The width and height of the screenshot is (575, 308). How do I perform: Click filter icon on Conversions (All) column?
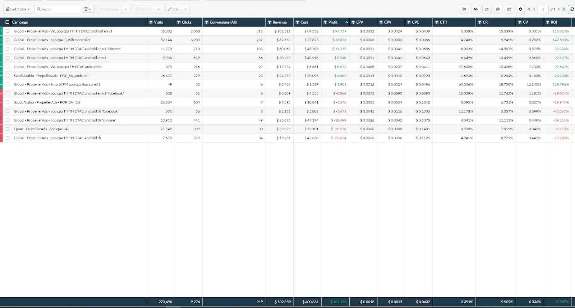pos(207,22)
